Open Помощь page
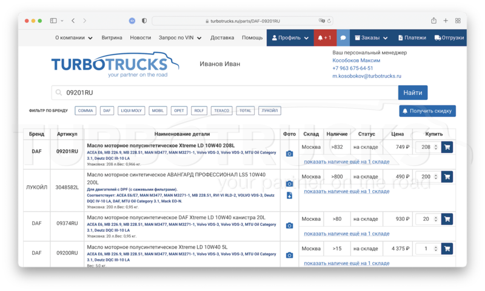 click(252, 38)
